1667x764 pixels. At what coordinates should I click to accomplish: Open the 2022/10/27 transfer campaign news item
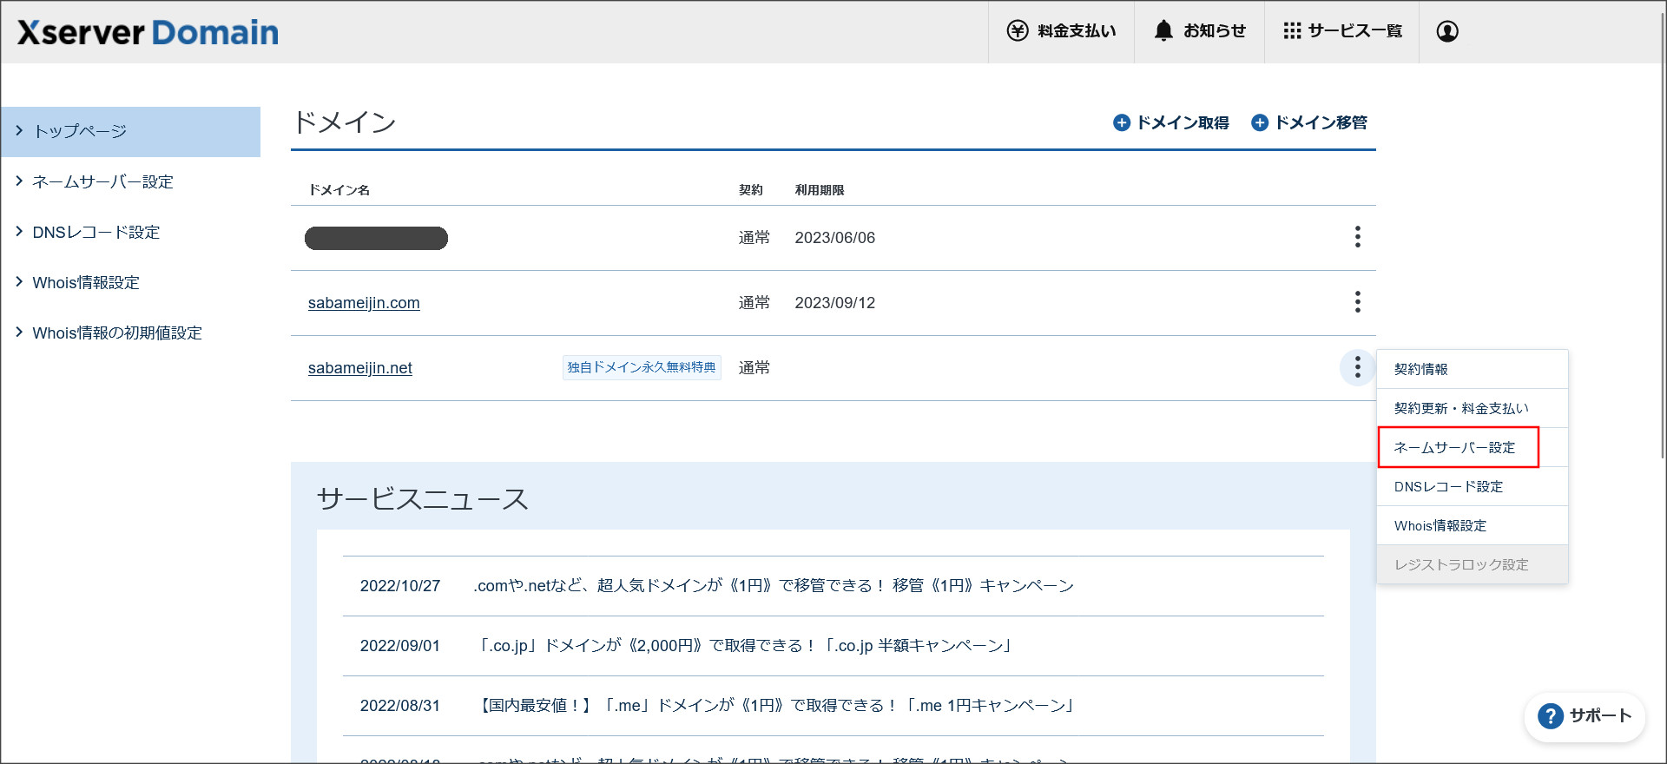[x=773, y=586]
